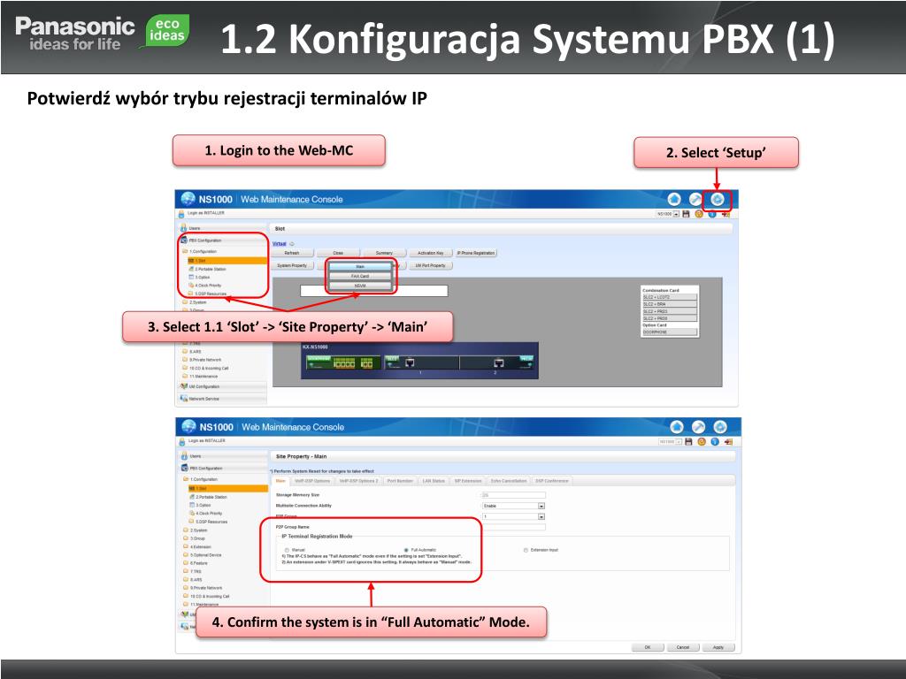The width and height of the screenshot is (906, 679).
Task: Select the Manual registration mode radio button
Action: pyautogui.click(x=288, y=550)
